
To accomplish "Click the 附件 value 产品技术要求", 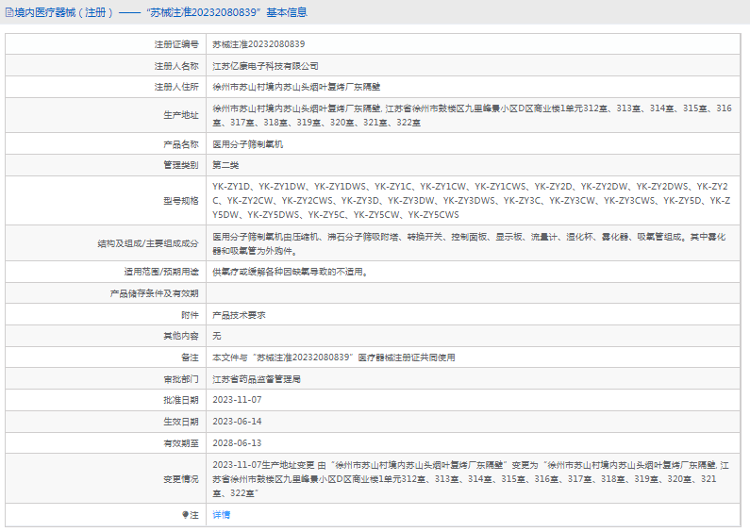I will point(239,315).
